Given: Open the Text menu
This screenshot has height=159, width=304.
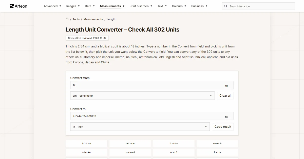Looking at the screenshot, I should click(162, 6).
